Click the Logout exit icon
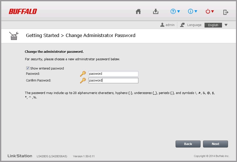The height and width of the screenshot is (162, 237). pyautogui.click(x=226, y=12)
